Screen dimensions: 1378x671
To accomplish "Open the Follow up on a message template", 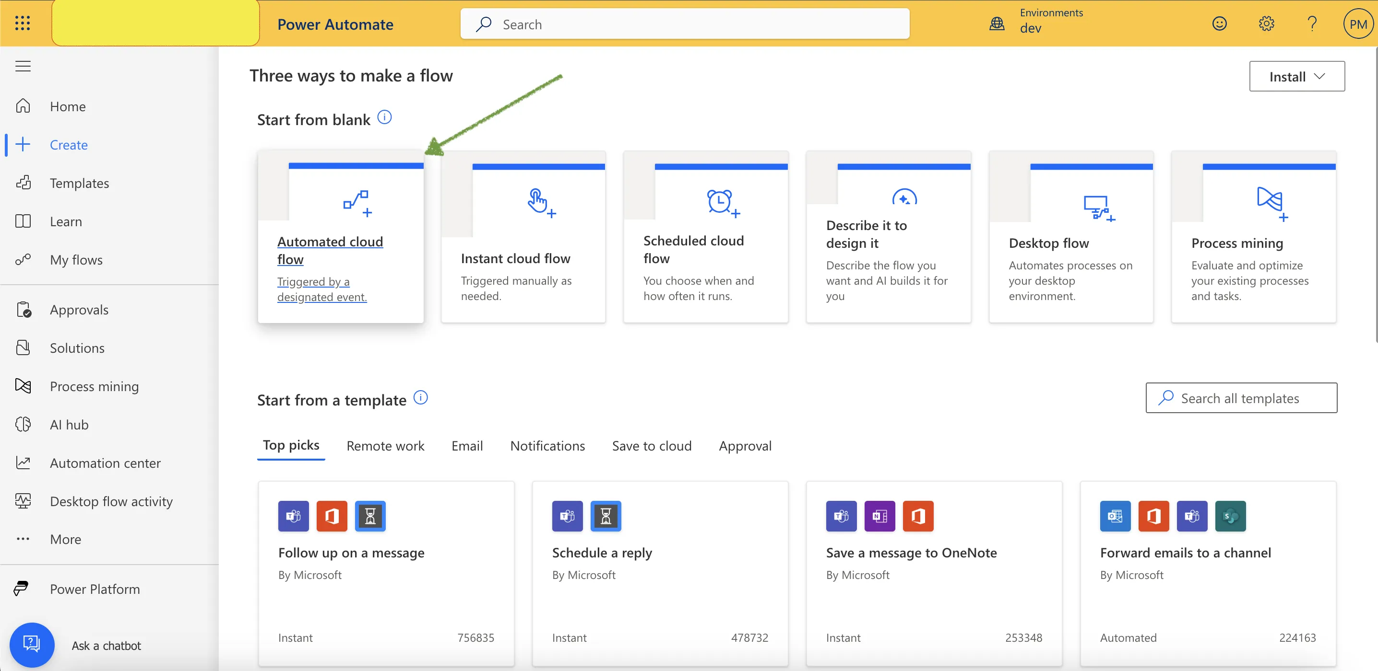I will [x=386, y=574].
